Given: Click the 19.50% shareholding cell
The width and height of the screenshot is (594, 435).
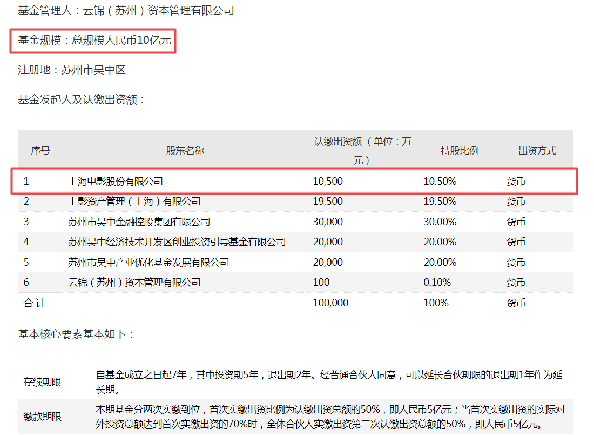Looking at the screenshot, I should pos(440,202).
